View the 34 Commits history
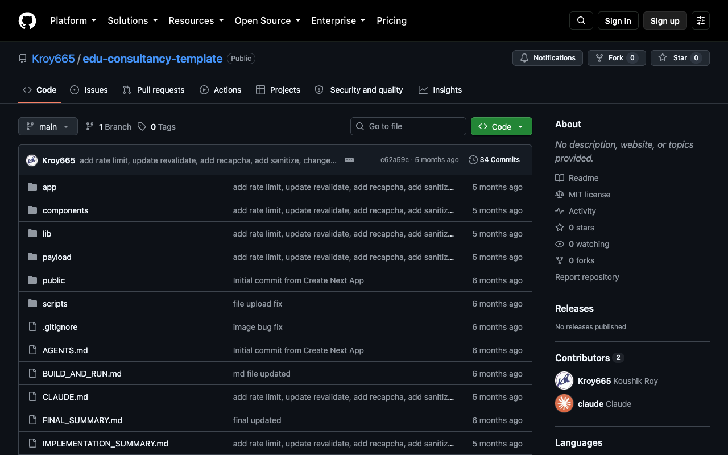This screenshot has width=728, height=455. coord(494,160)
